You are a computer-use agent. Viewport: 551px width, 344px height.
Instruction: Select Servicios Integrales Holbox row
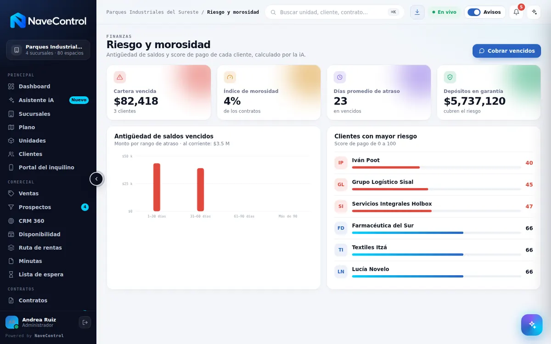[433, 206]
